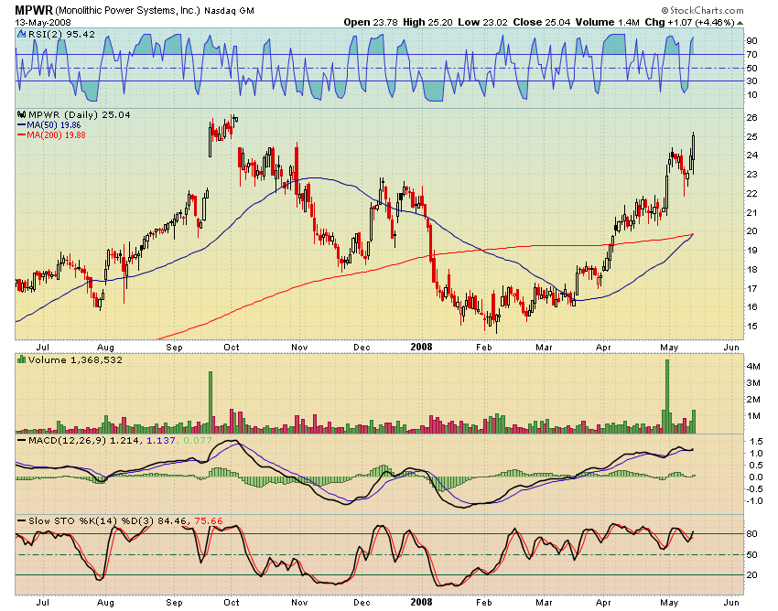Click Aug on the bottom time axis
Viewport: 778px width, 611px height.
[x=105, y=603]
